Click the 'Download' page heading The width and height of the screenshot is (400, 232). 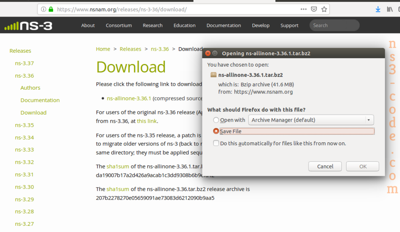click(x=131, y=67)
